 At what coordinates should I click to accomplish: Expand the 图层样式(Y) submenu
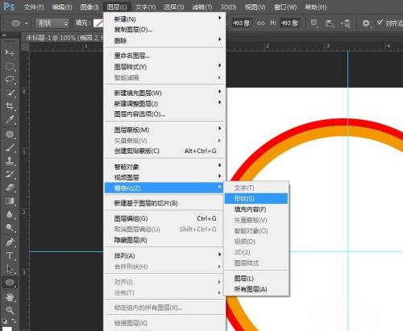164,67
